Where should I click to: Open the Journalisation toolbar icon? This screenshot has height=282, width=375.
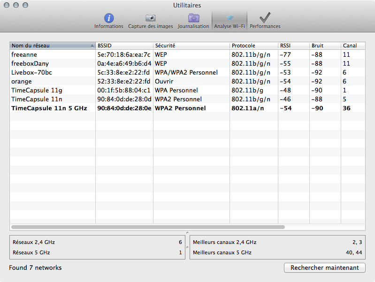pos(193,19)
